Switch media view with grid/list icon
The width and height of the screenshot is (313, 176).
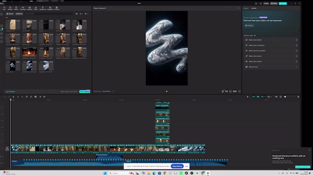(77, 14)
